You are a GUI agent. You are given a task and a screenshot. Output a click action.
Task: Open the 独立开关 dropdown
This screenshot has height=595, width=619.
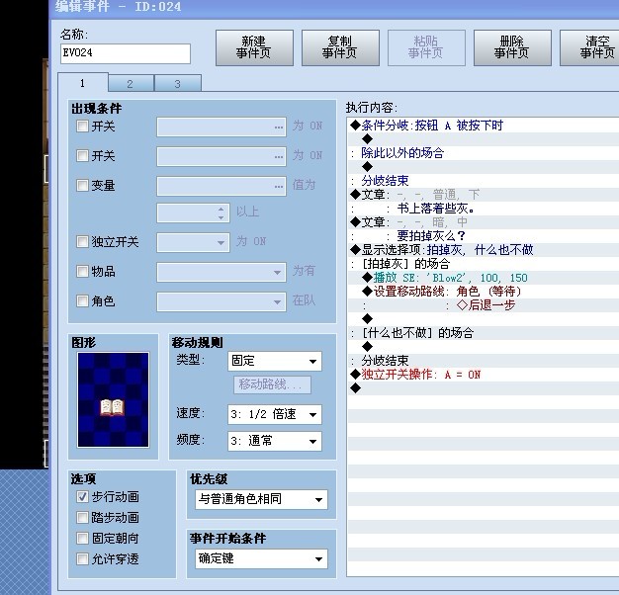[x=193, y=243]
